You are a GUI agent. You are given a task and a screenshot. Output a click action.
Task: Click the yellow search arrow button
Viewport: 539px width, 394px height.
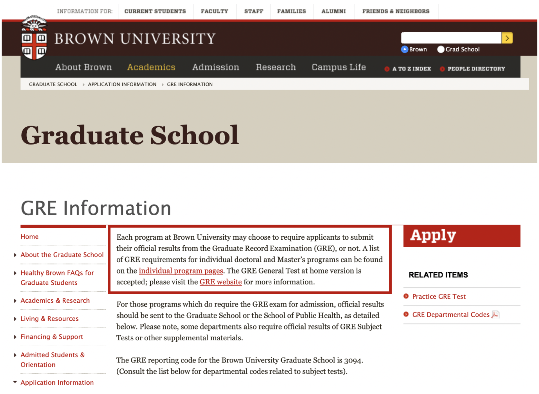507,38
